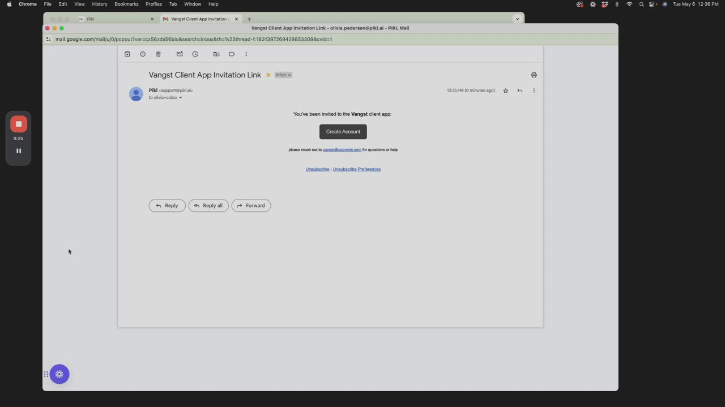
Task: Open Spotlight search magnifier icon
Action: click(642, 4)
